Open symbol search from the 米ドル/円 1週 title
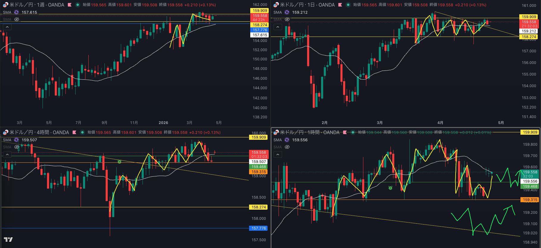Screen dimensions: 541x248 point(37,5)
